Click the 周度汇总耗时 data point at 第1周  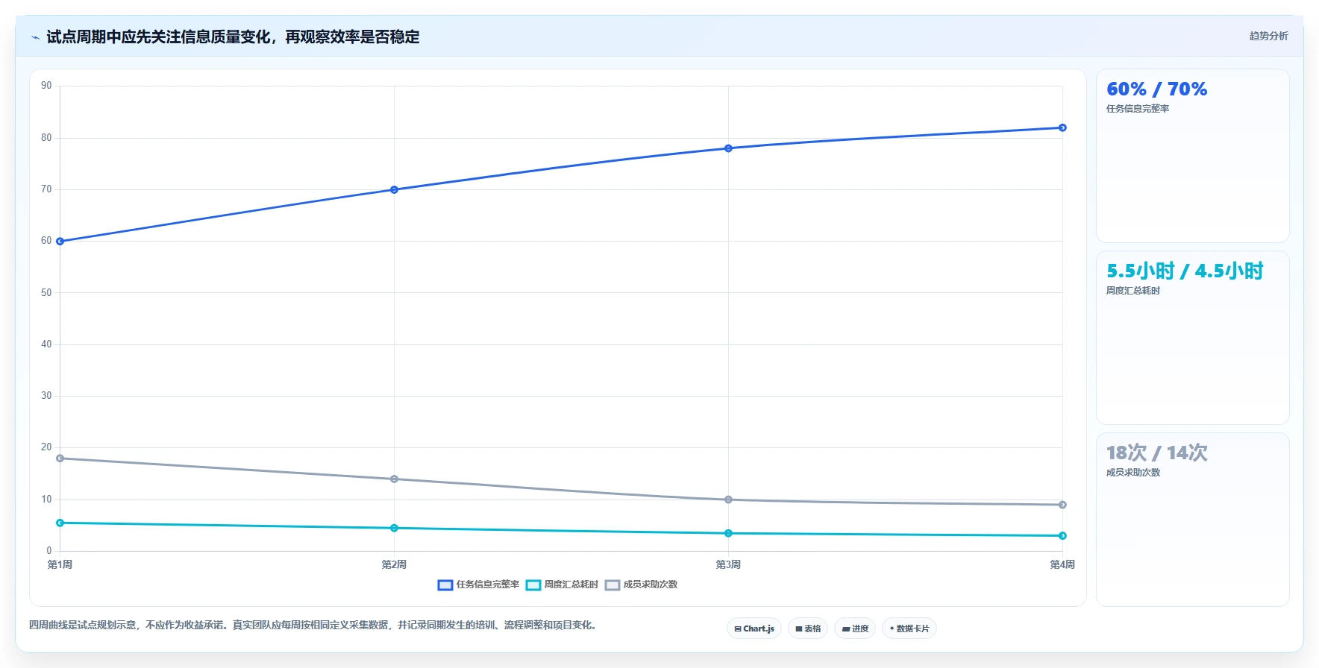coord(60,523)
